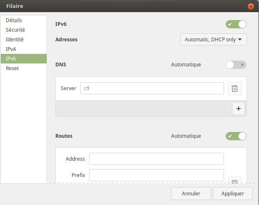Toggle the IPv6 main switch off
The image size is (259, 205).
(x=236, y=24)
